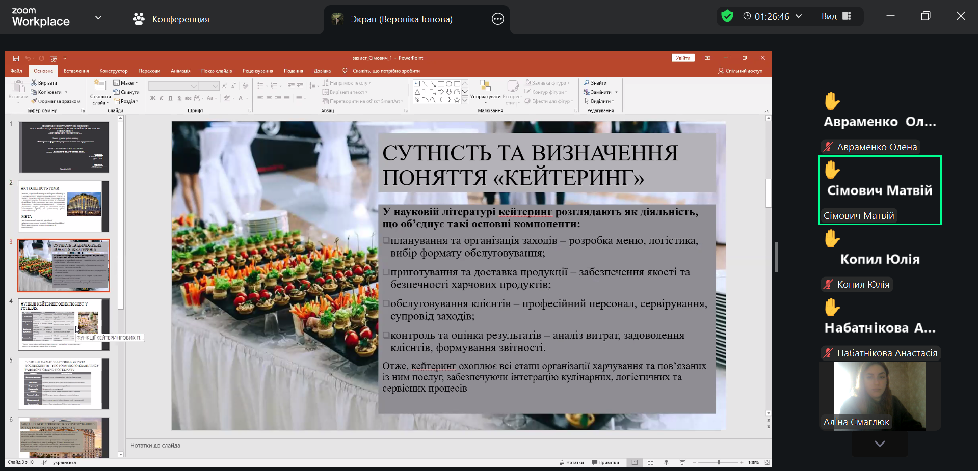Start slideshow from status bar icon

(682, 462)
